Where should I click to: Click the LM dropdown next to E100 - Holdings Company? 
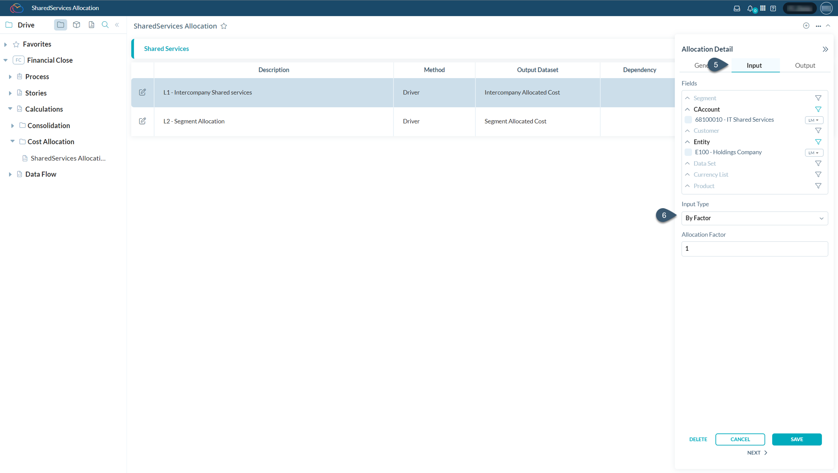814,152
